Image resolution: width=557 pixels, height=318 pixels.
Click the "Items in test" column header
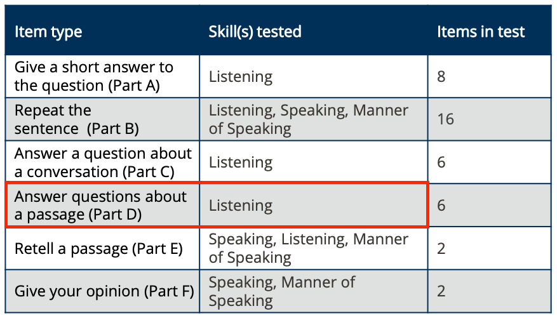point(481,32)
